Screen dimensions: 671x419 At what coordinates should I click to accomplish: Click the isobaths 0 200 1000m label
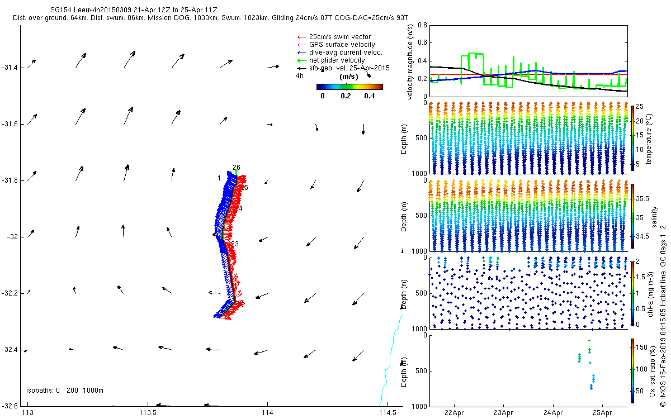click(x=65, y=390)
